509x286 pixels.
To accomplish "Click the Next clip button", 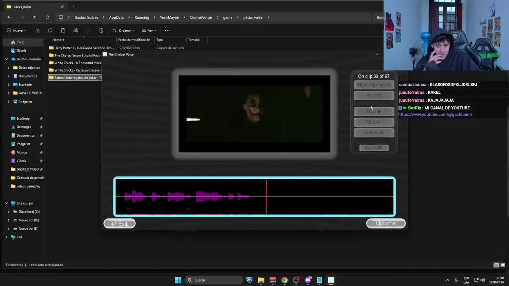I will tap(374, 112).
